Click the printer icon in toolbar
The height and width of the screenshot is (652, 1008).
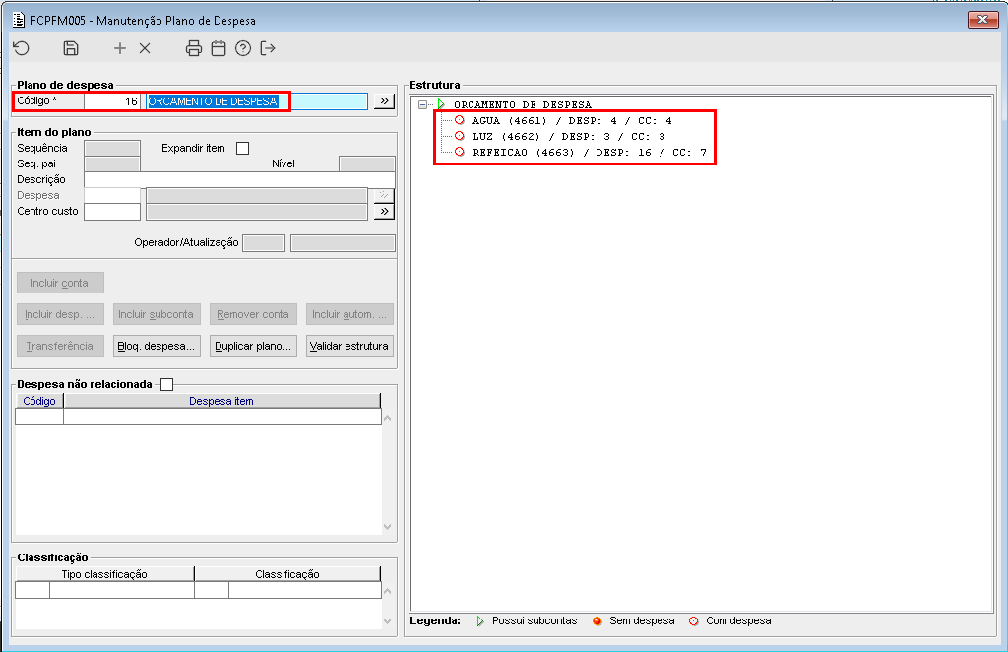(194, 48)
